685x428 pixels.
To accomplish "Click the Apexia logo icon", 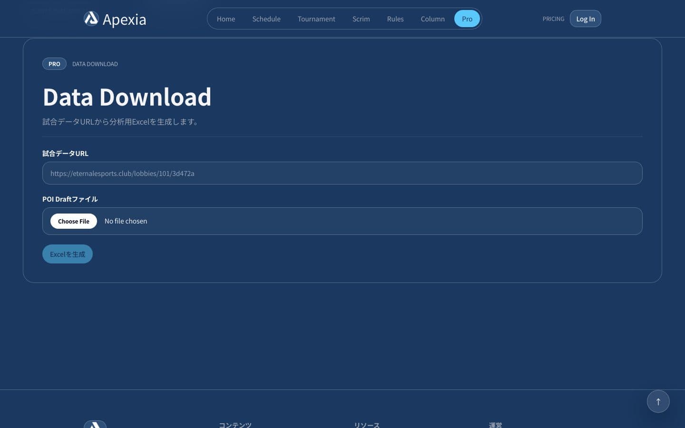I will pos(91,19).
